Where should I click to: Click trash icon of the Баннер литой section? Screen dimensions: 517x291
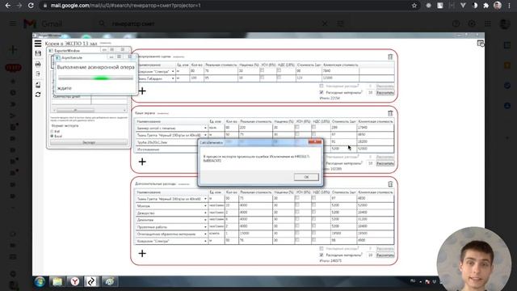click(x=390, y=113)
